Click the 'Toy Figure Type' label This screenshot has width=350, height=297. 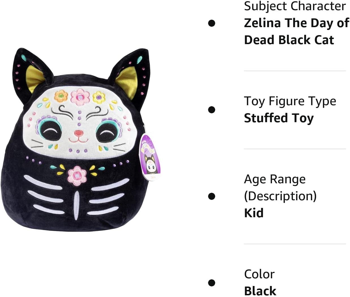(290, 101)
